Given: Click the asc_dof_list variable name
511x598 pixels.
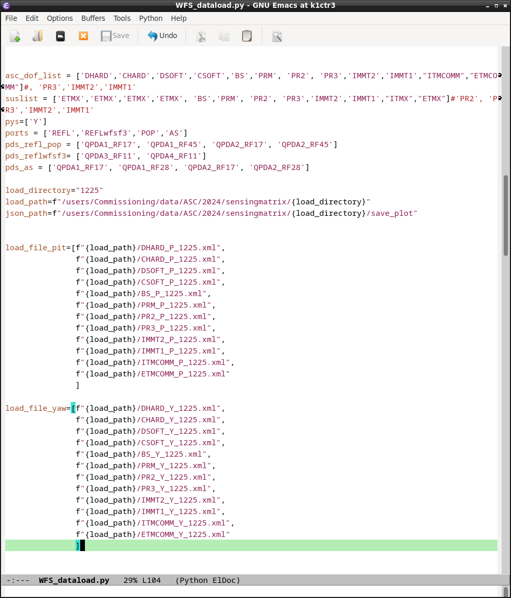Looking at the screenshot, I should click(x=33, y=76).
